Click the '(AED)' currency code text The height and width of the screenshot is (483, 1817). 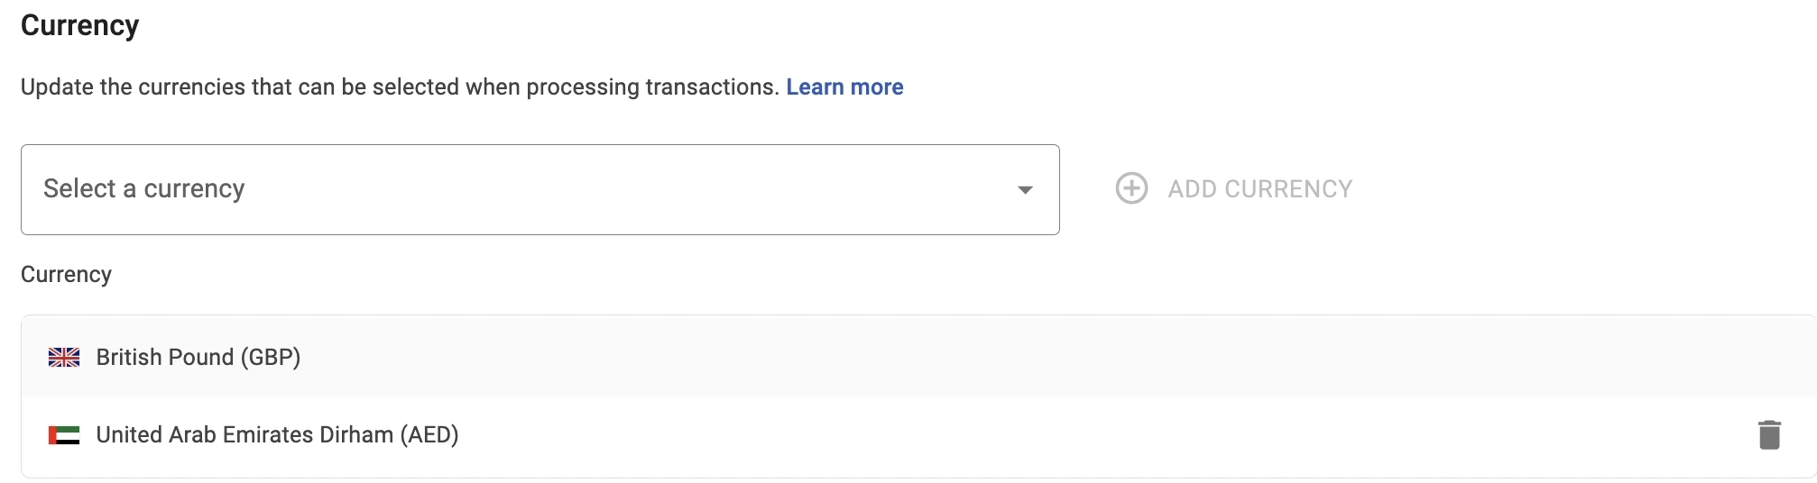(429, 434)
